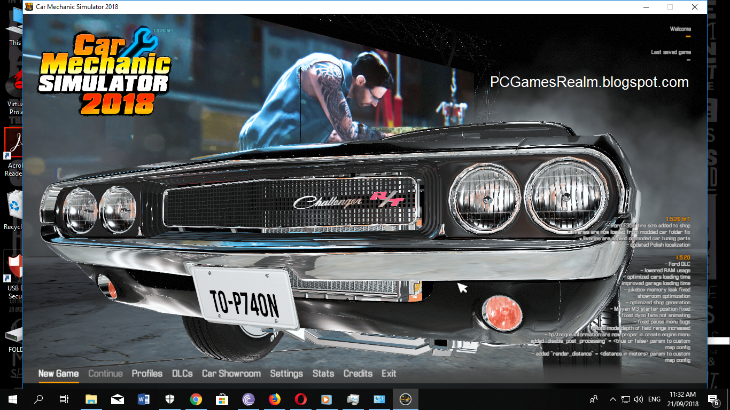Screen dimensions: 730x410
Task: Select the Car Mechanic Simulator taskbar icon
Action: point(405,399)
